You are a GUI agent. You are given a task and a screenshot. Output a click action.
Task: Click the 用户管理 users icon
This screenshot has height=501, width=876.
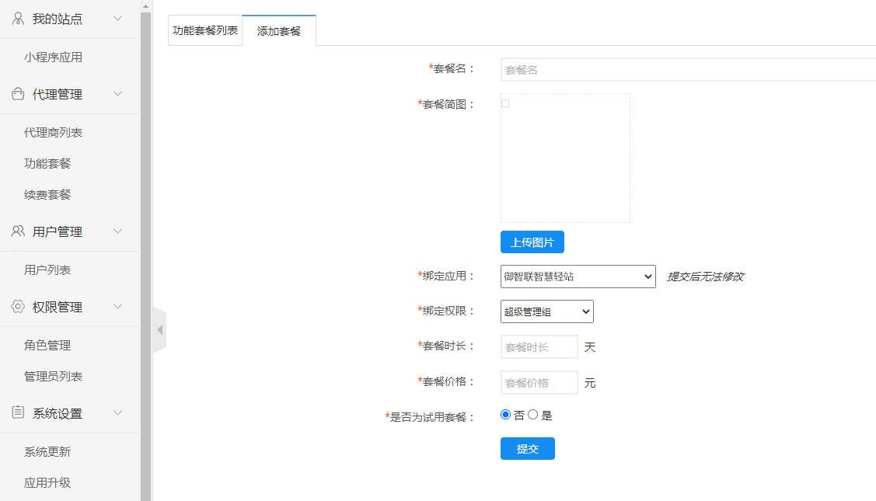[x=18, y=231]
